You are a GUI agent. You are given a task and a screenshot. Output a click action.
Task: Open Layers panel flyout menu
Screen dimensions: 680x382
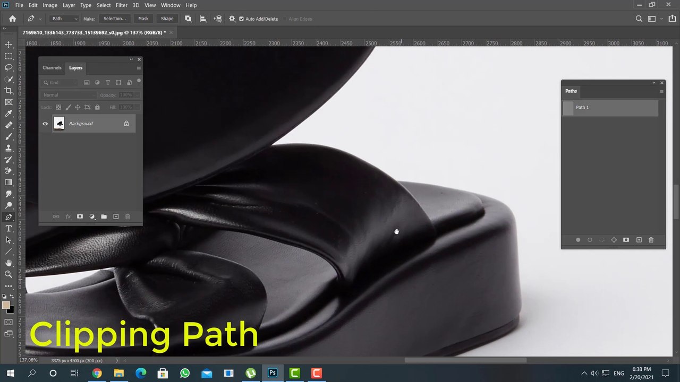tap(139, 68)
